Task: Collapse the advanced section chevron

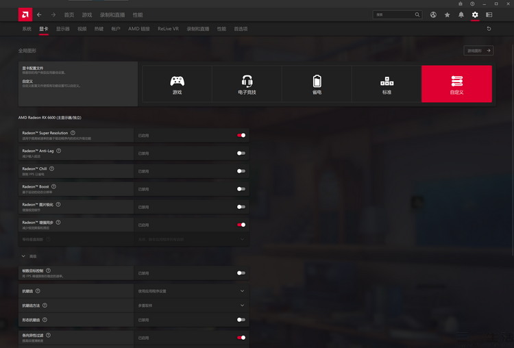Action: (x=23, y=256)
